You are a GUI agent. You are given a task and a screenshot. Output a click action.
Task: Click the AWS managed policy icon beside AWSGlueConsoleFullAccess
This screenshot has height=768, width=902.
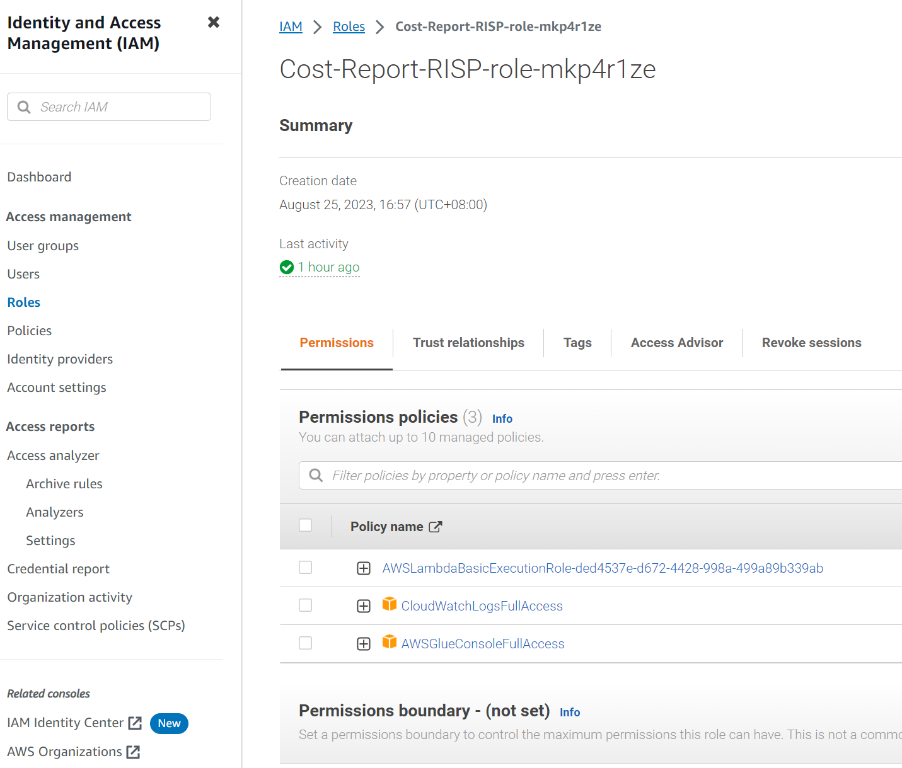[390, 643]
